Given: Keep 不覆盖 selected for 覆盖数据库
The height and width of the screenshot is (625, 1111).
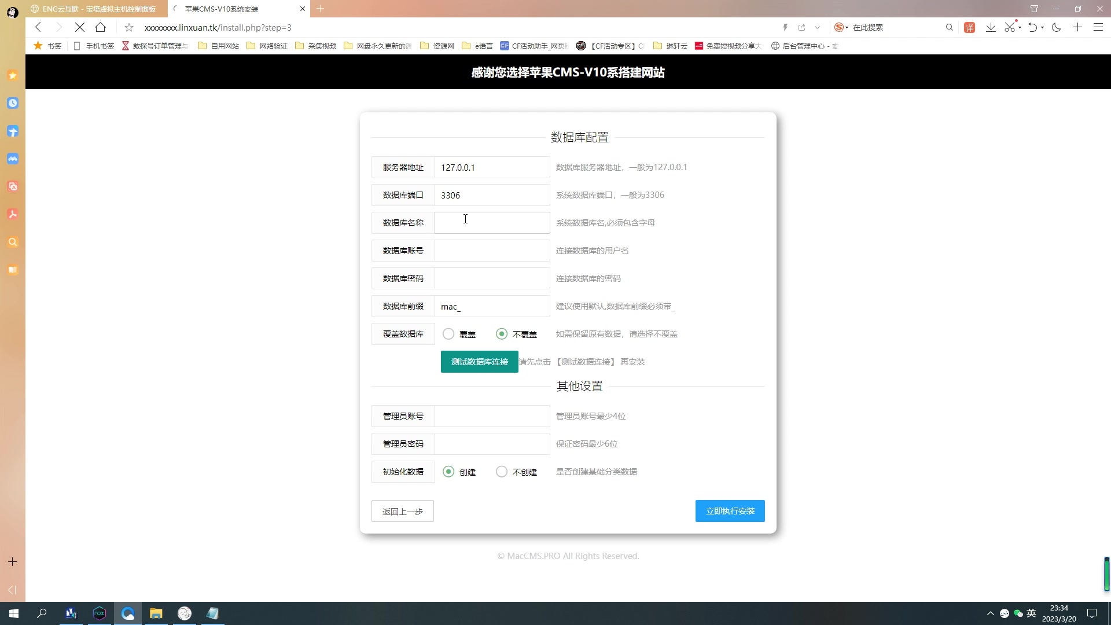Looking at the screenshot, I should [x=501, y=334].
